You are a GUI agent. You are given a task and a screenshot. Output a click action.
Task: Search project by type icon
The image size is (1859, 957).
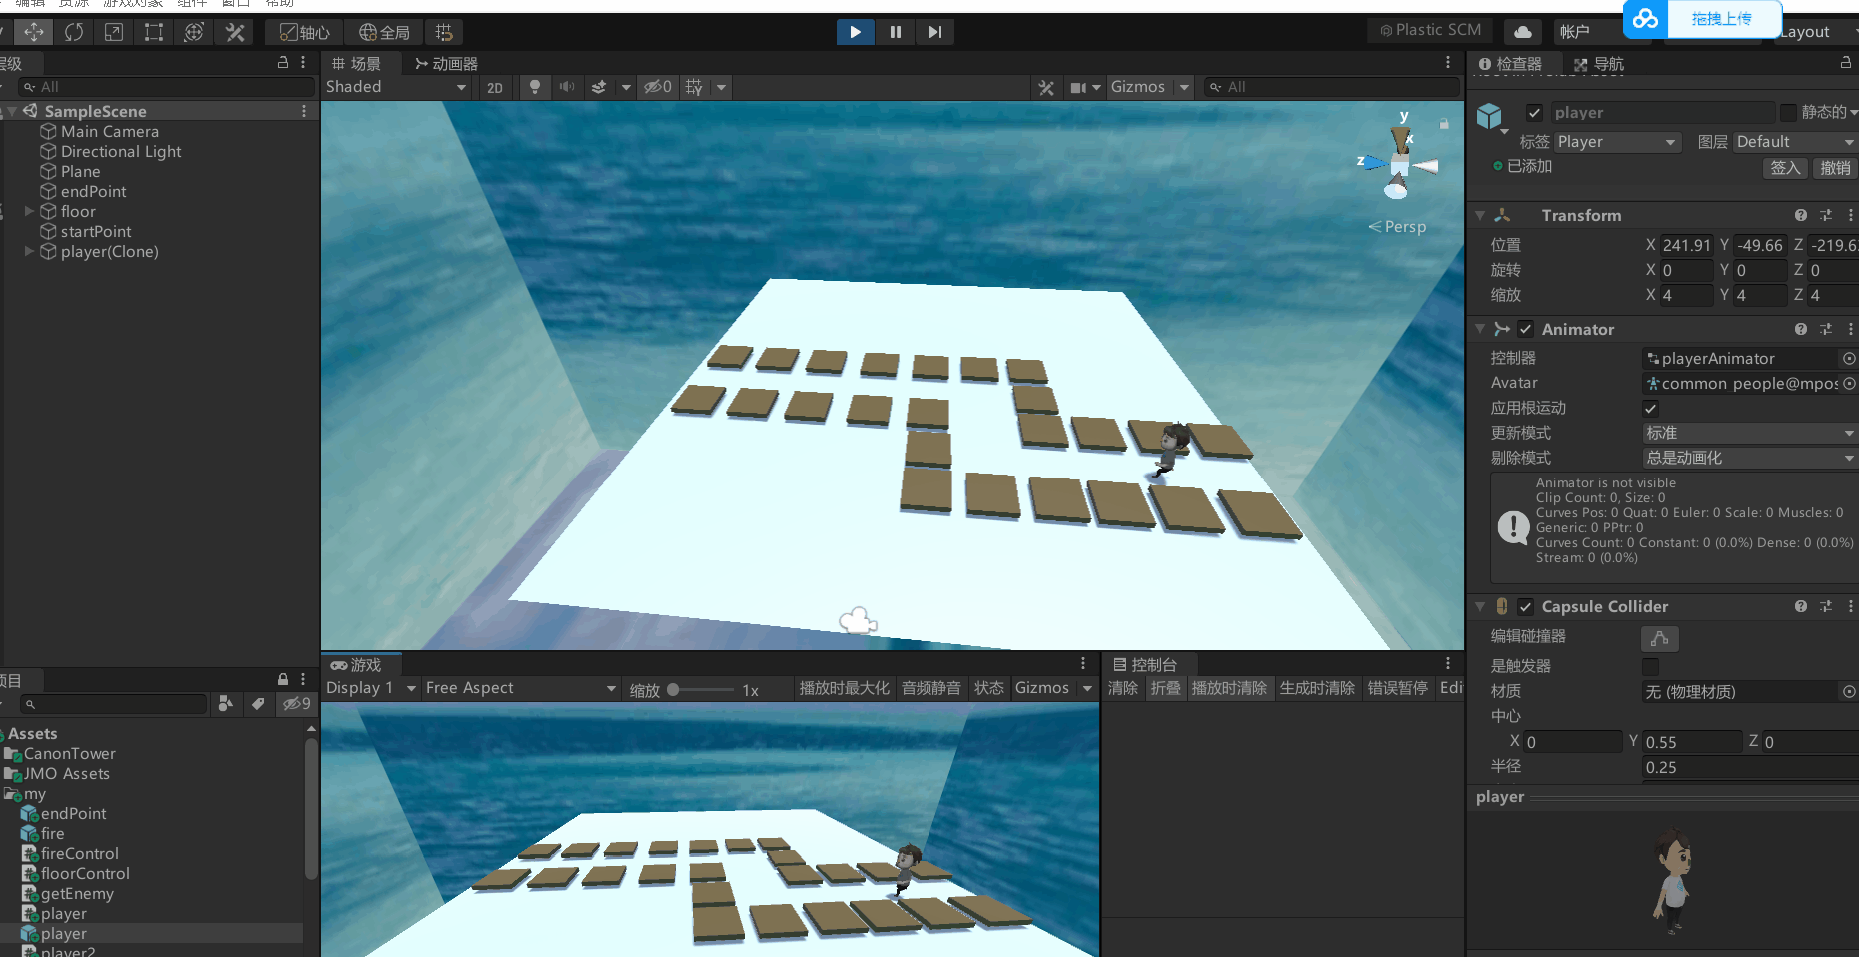(x=226, y=704)
